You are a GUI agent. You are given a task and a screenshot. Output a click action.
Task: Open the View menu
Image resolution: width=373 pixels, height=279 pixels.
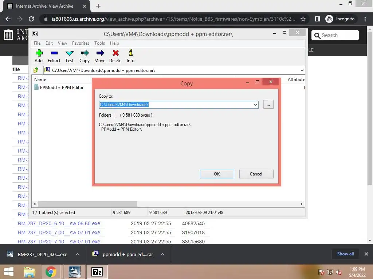(62, 43)
